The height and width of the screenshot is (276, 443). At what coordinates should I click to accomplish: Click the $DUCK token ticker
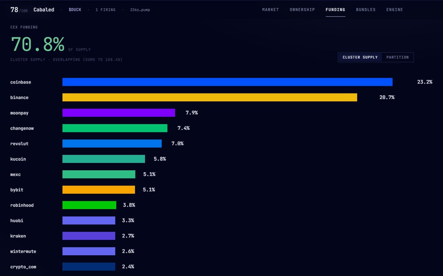pos(76,10)
